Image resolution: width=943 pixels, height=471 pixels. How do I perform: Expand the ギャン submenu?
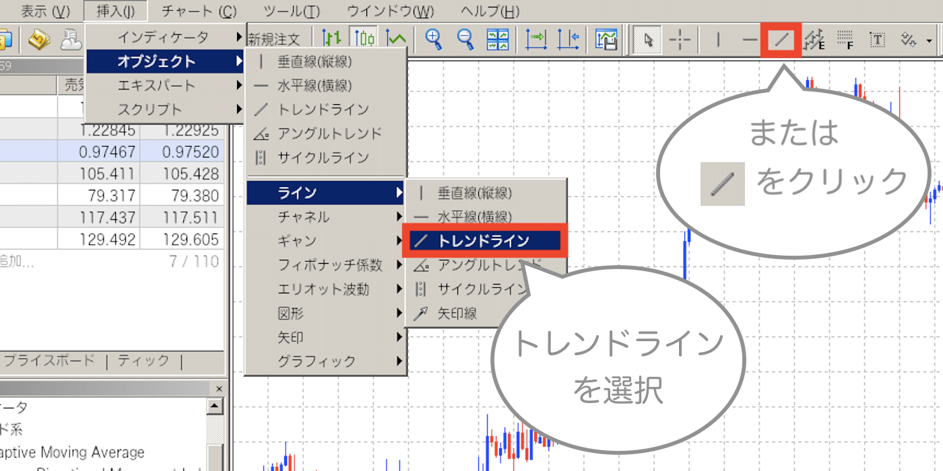click(x=326, y=241)
